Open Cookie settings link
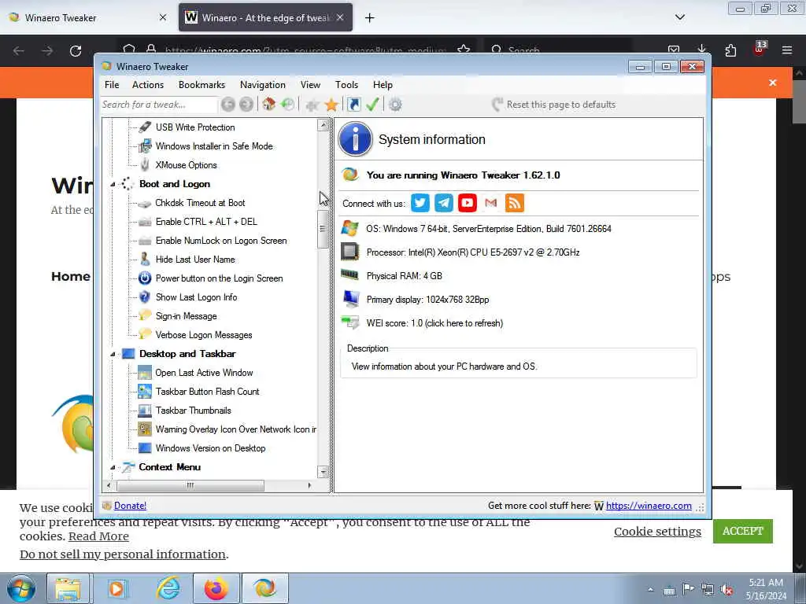 click(x=657, y=532)
